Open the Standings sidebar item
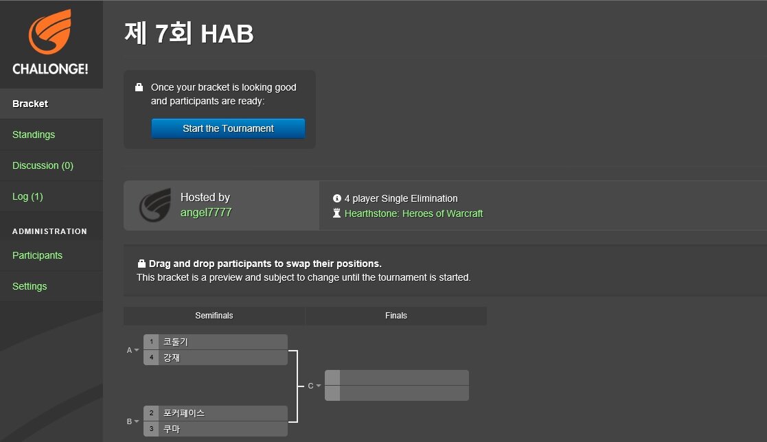Viewport: 767px width, 442px height. tap(34, 135)
